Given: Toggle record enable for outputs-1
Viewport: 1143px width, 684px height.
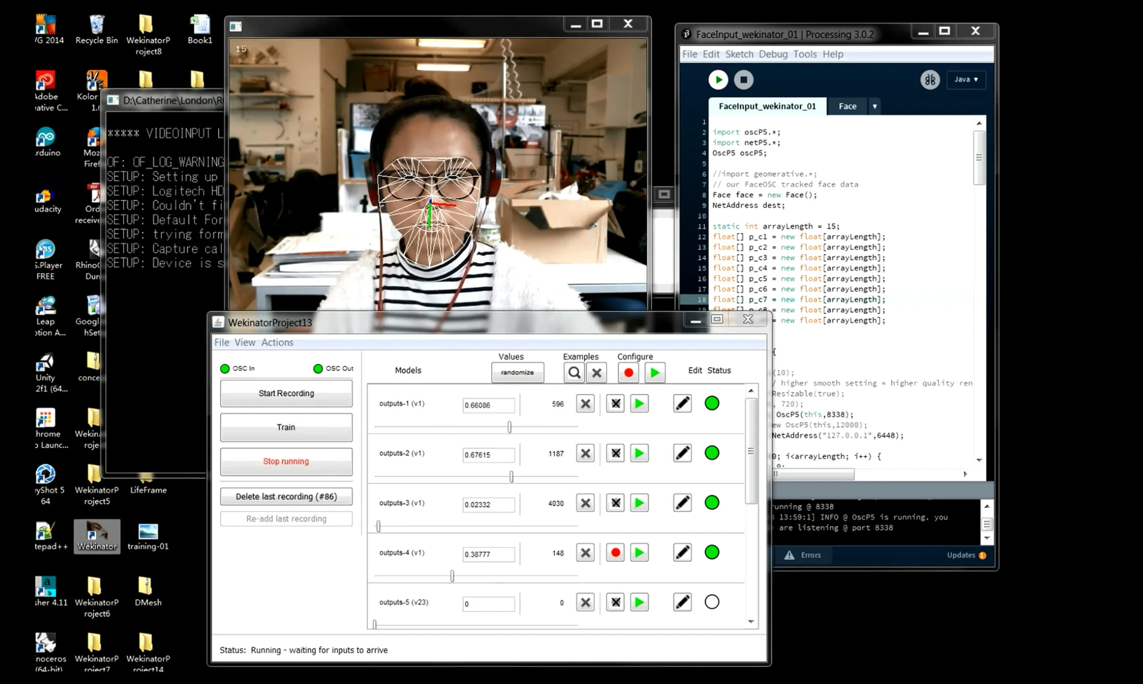Looking at the screenshot, I should 615,404.
